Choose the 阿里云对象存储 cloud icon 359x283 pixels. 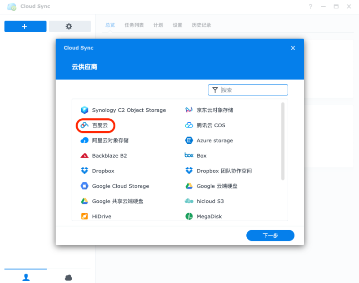coord(84,140)
